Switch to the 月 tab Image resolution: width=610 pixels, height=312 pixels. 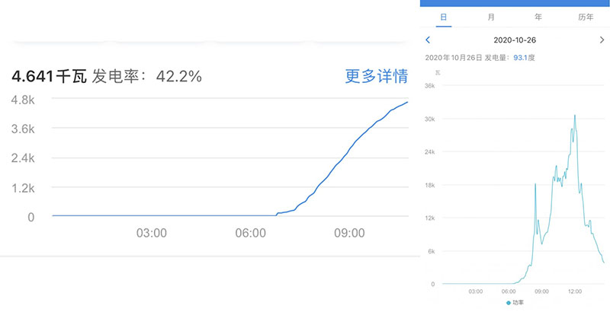[x=490, y=17]
